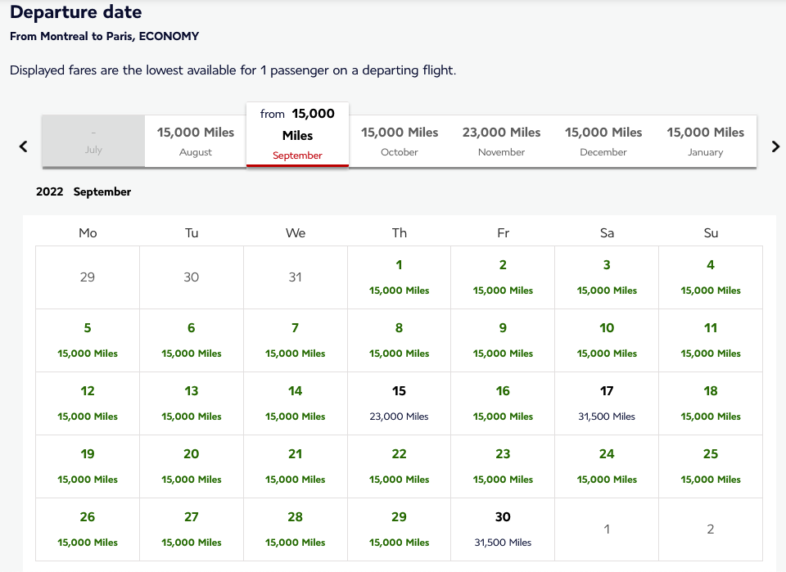Select Friday September 9 fare
This screenshot has height=572, width=786.
(x=503, y=340)
